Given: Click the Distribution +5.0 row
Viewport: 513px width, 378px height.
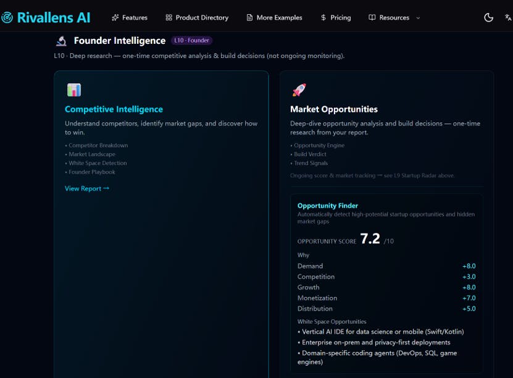Looking at the screenshot, I should [386, 309].
